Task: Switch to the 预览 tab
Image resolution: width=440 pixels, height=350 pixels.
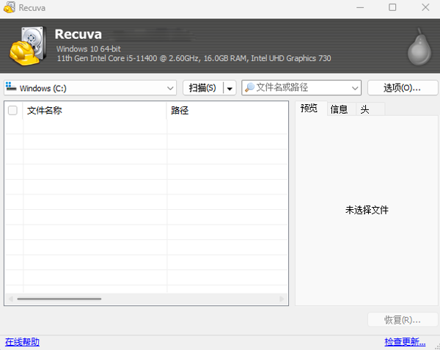Action: pos(309,109)
